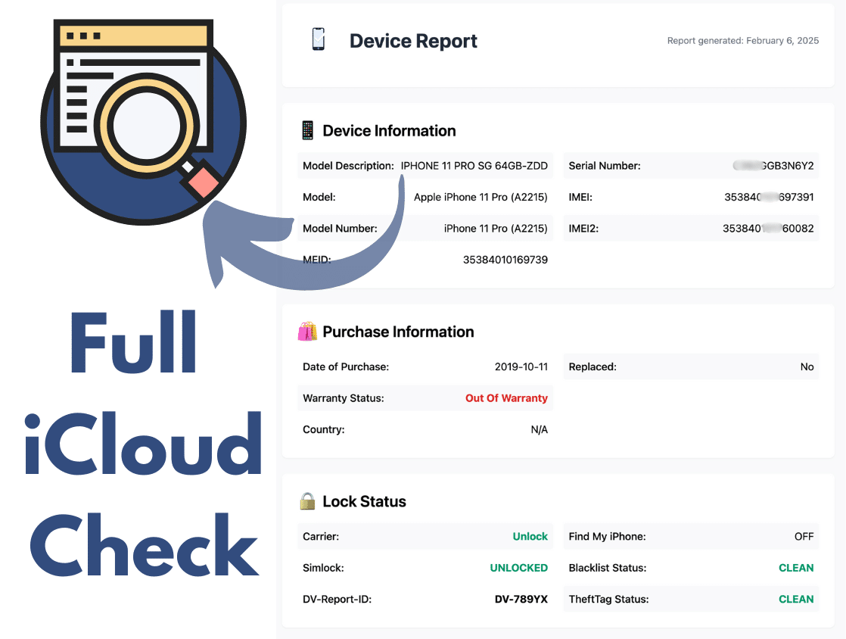Image resolution: width=846 pixels, height=639 pixels.
Task: Select 'IPHONE 11 PRO SG 64GB-ZDD' value
Action: pyautogui.click(x=474, y=166)
